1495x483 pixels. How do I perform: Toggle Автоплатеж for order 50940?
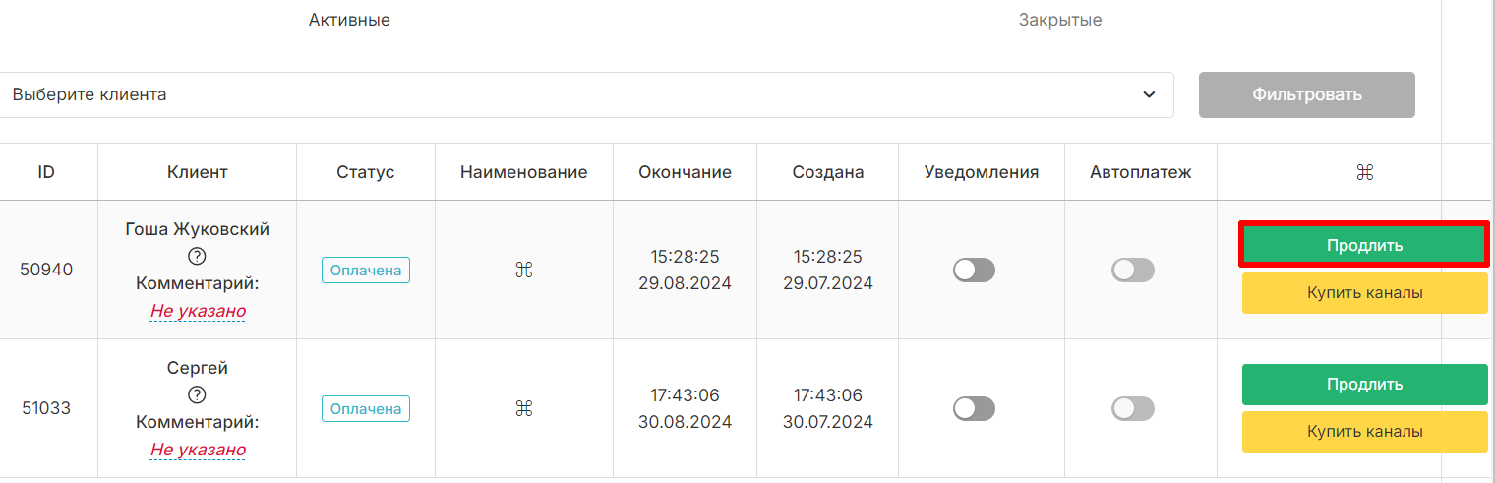tap(1133, 270)
